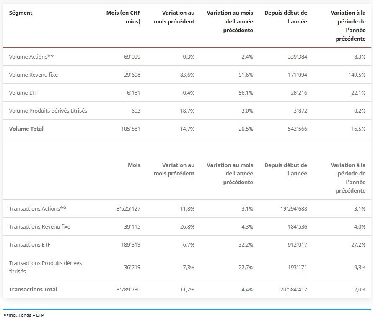The height and width of the screenshot is (319, 373).
Task: Click the 542'566 year-to-date total cell
Action: pyautogui.click(x=296, y=129)
